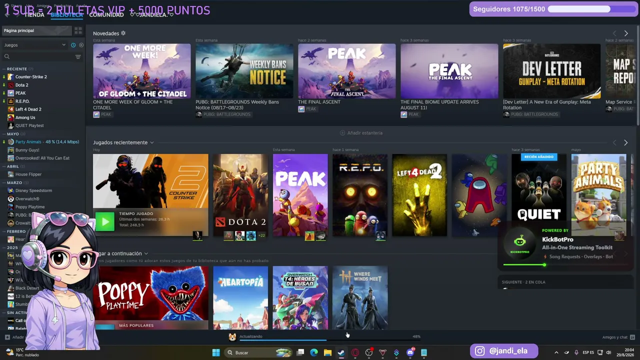Select Among Us in the sidebar list

click(x=25, y=117)
